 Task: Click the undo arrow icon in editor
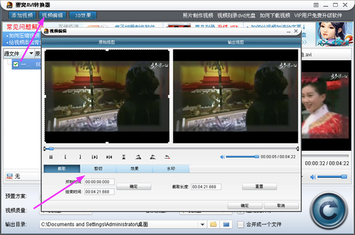(167, 157)
